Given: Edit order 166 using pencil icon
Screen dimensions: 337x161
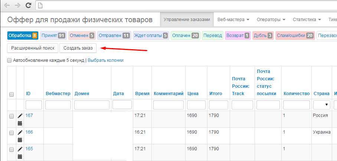Looking at the screenshot, I should pyautogui.click(x=20, y=133).
